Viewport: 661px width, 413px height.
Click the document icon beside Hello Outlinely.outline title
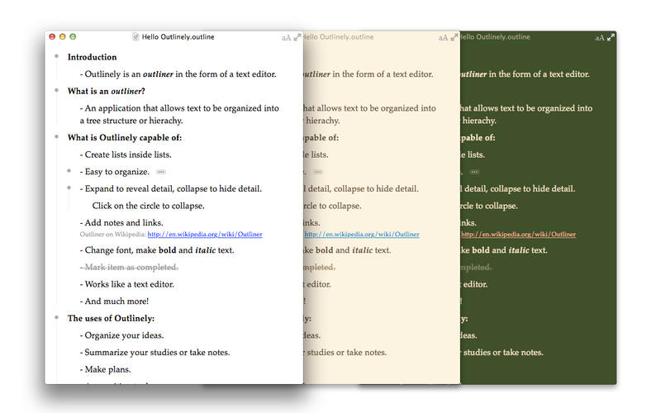coord(136,37)
